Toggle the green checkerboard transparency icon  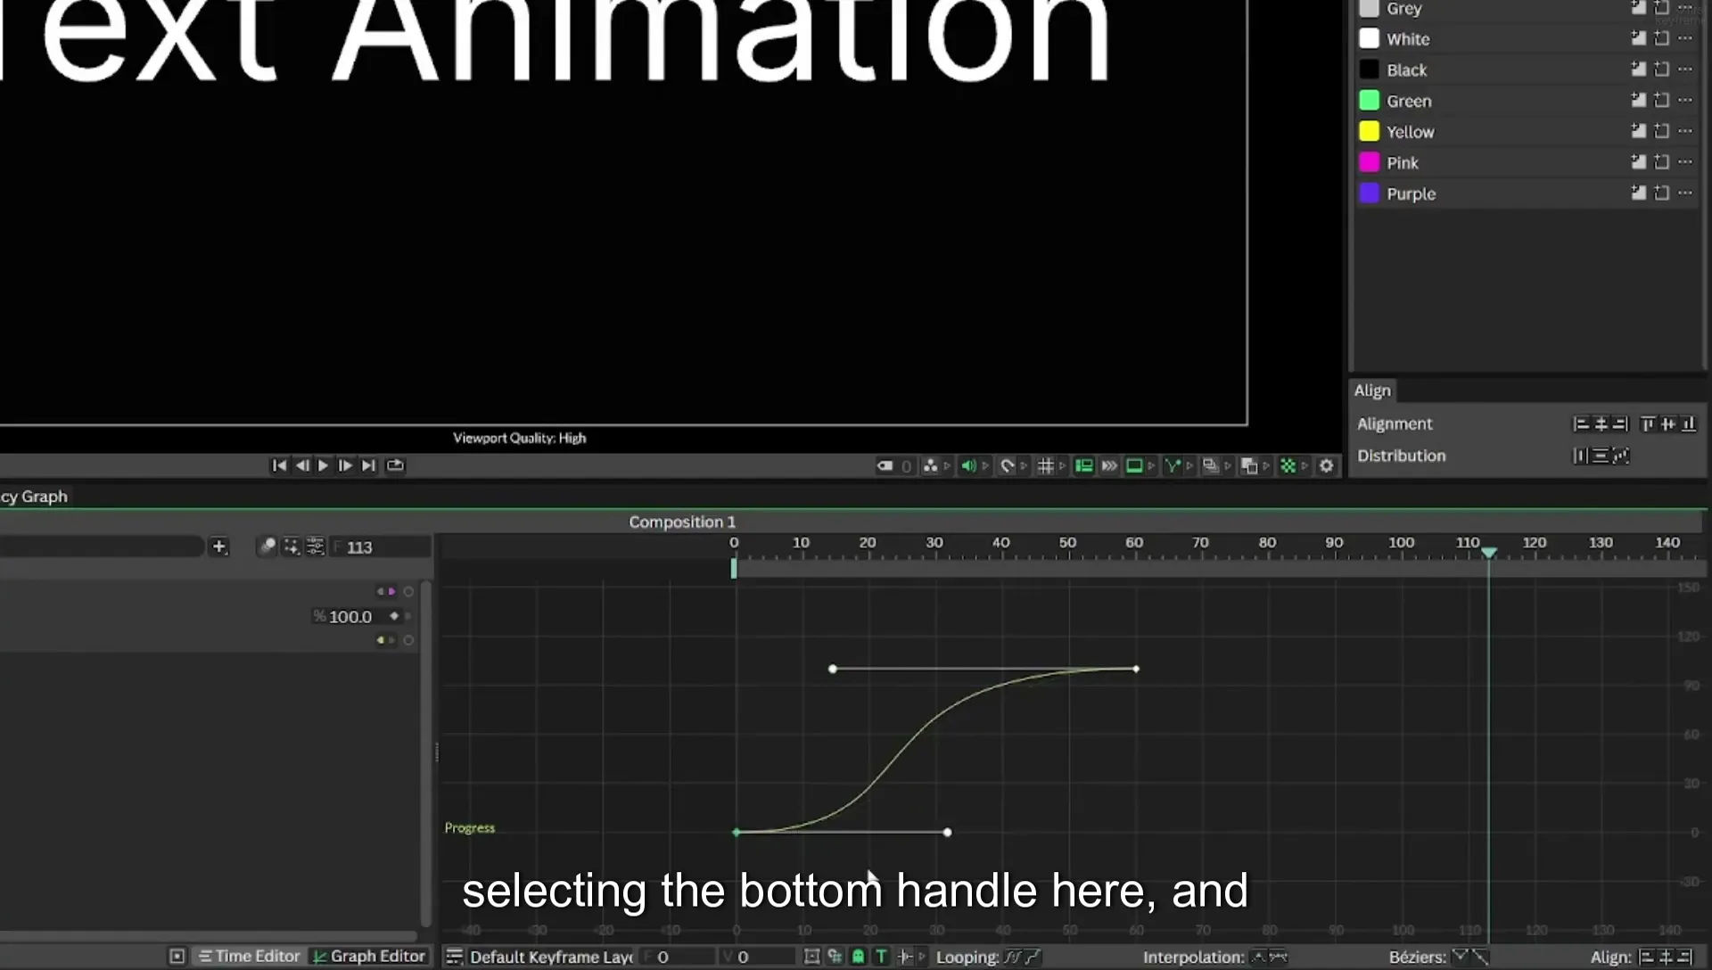[x=1288, y=465]
